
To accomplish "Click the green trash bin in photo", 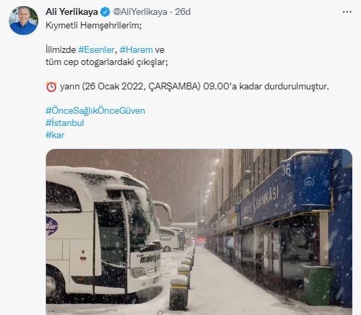I will point(318,285).
